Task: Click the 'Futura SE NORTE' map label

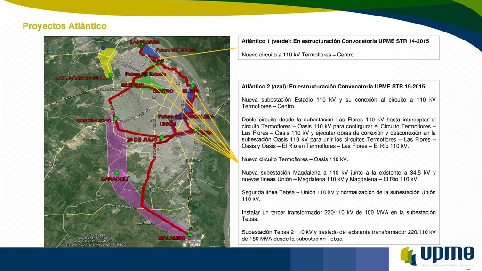Action: [x=175, y=50]
